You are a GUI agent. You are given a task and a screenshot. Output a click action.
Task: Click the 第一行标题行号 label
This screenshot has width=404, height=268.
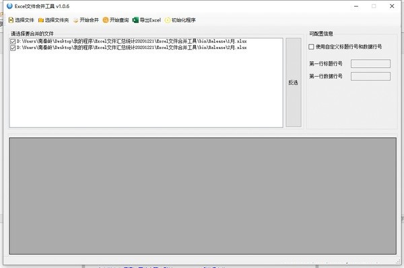tap(326, 64)
